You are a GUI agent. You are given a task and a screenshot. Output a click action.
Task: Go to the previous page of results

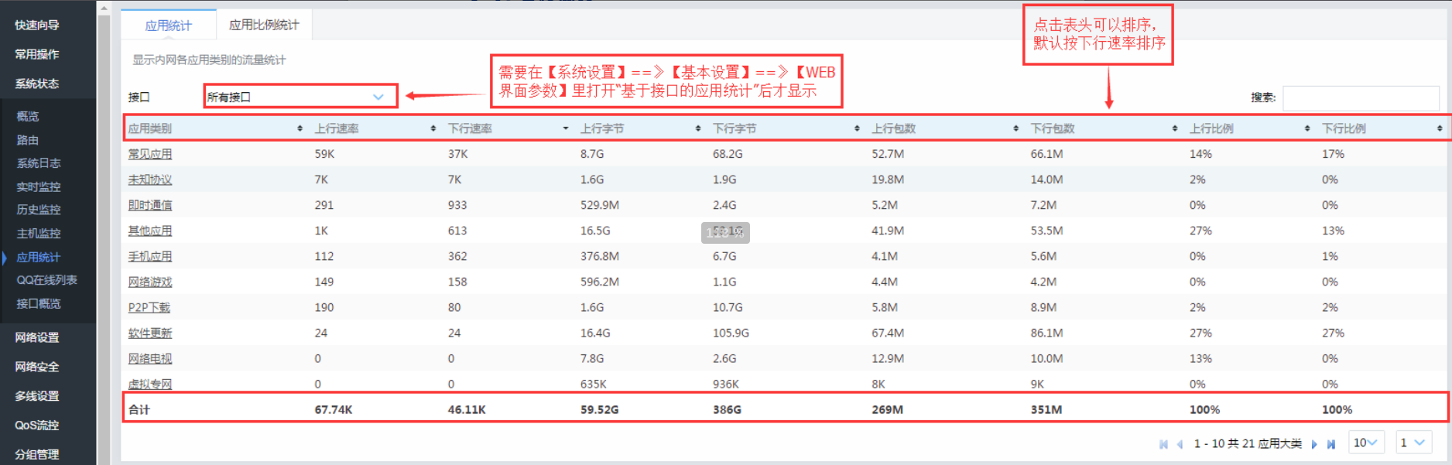pos(1180,444)
